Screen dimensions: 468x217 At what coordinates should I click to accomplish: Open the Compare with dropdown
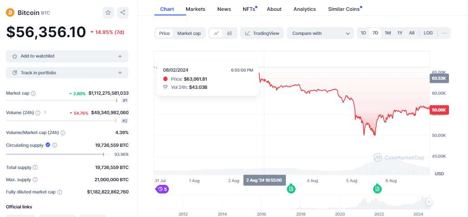tap(320, 33)
